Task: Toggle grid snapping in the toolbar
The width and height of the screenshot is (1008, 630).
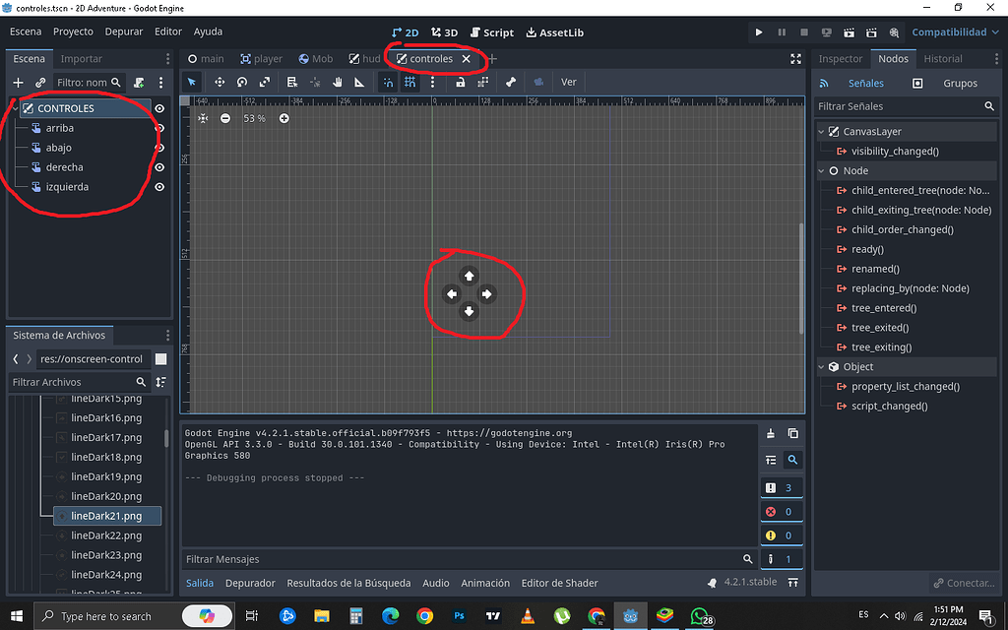Action: click(x=410, y=82)
